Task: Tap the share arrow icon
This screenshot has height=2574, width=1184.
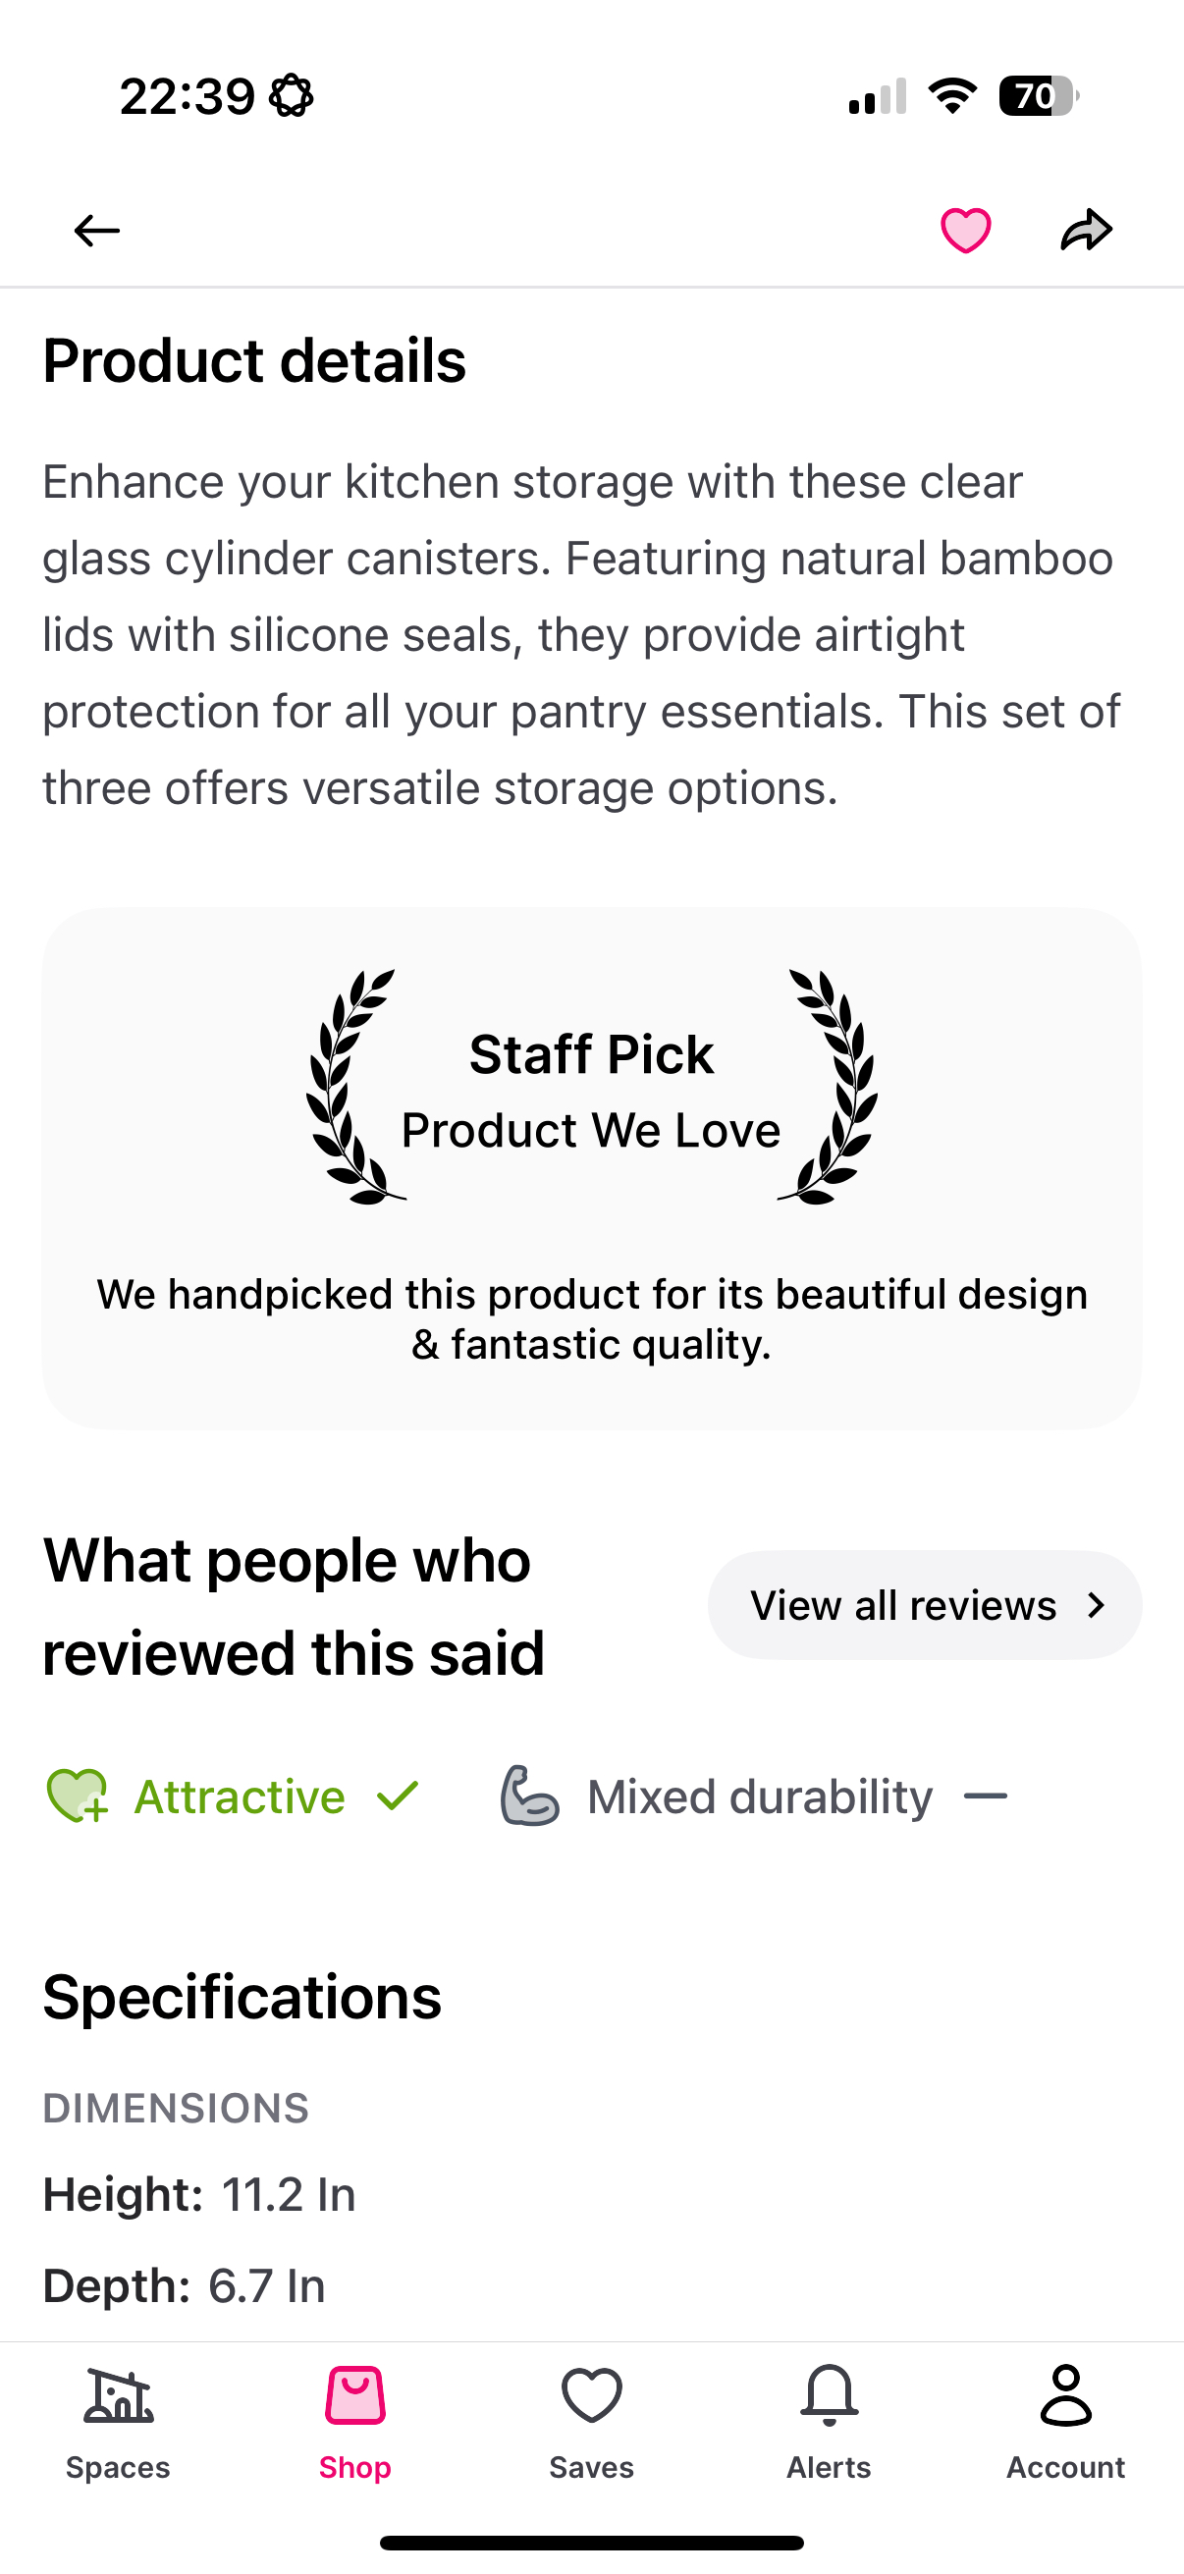Action: (x=1086, y=231)
